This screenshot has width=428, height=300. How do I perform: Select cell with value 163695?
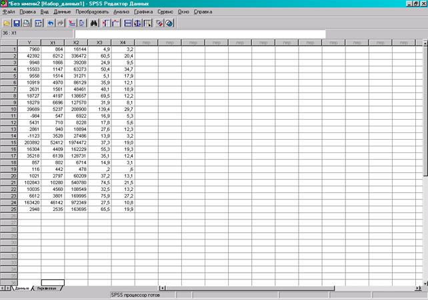click(76, 210)
